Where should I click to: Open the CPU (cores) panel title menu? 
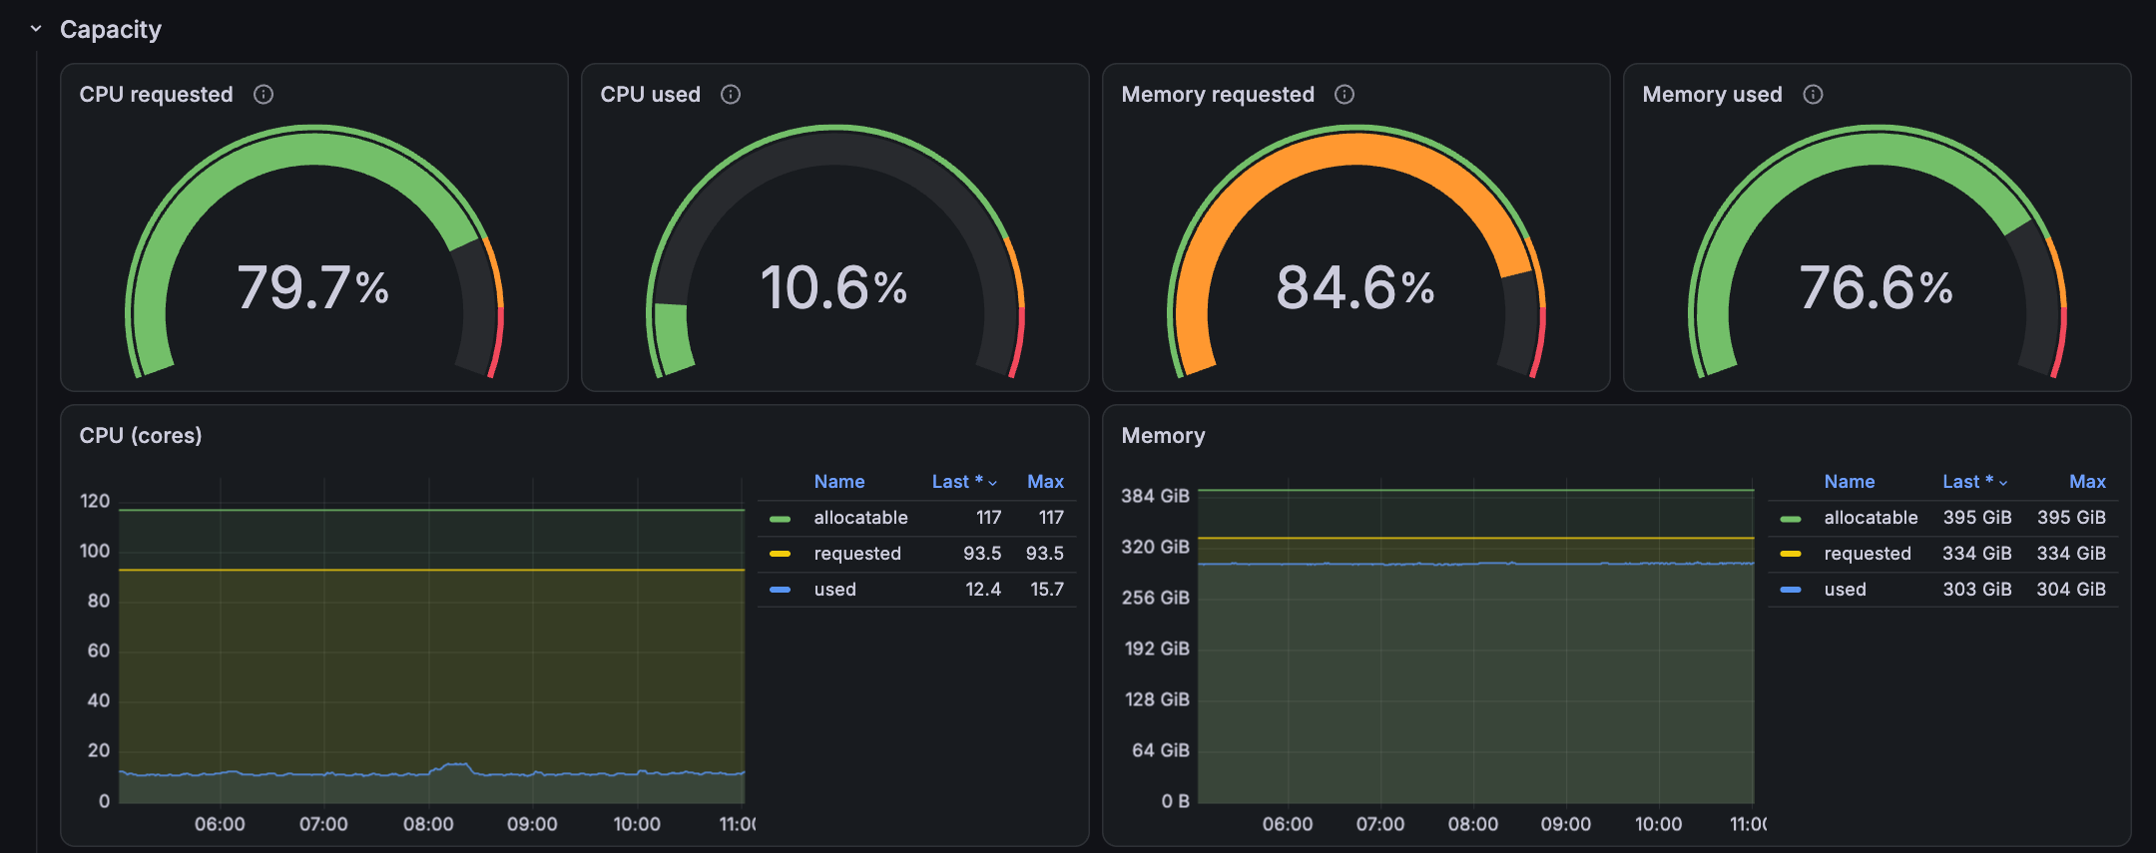point(141,436)
